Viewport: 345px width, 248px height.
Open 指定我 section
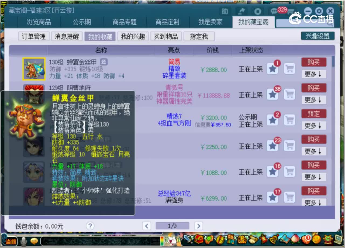click(199, 36)
